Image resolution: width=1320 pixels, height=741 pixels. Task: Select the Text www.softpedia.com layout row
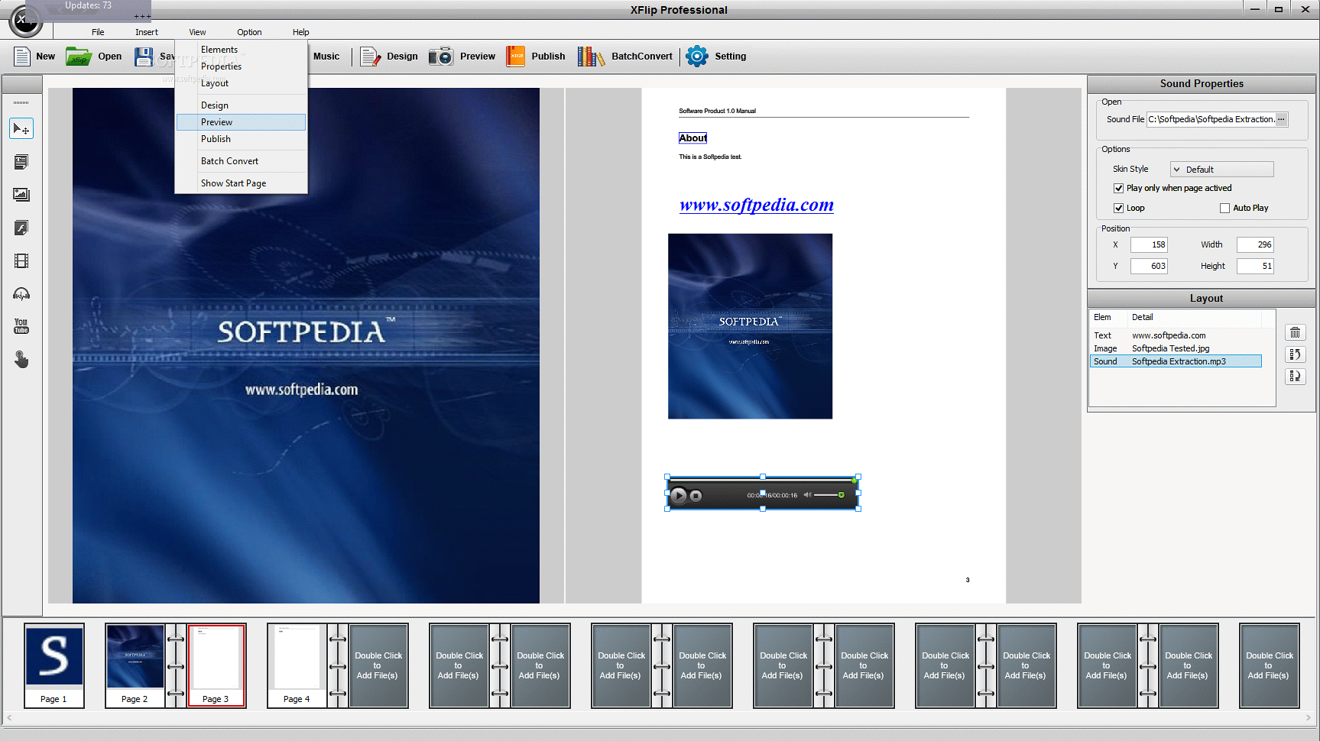(x=1176, y=335)
